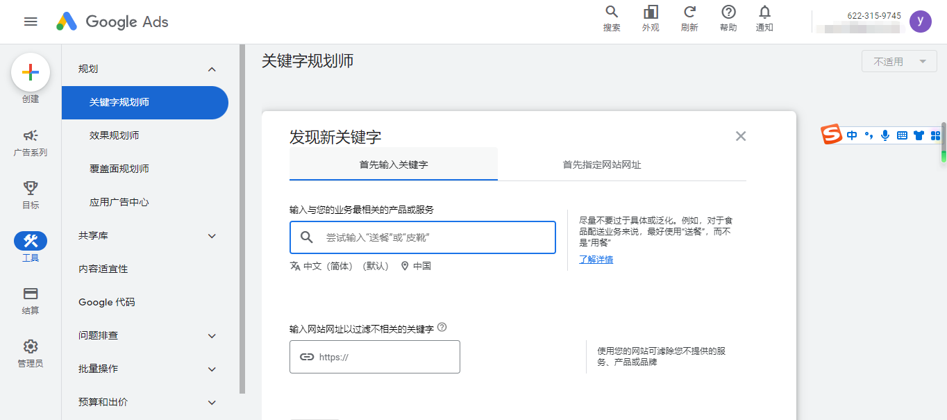Screen dimensions: 947x420
Task: Click the Google Ads logo
Action: pyautogui.click(x=112, y=22)
